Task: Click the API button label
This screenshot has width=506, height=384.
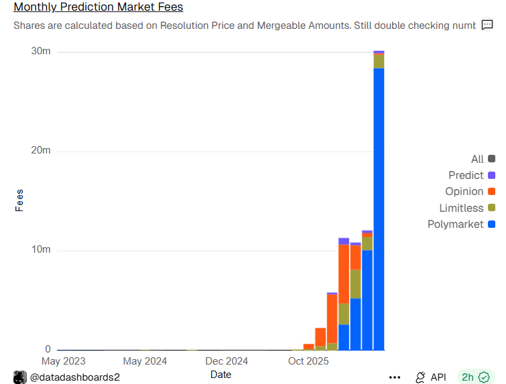Action: pos(438,377)
